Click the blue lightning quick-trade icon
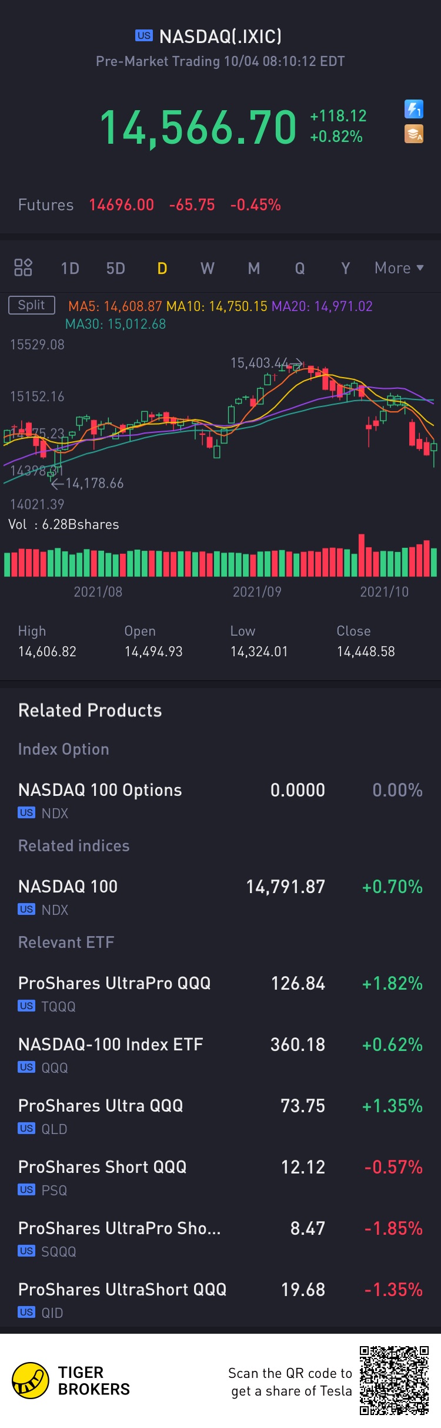The height and width of the screenshot is (1428, 441). pos(414,109)
